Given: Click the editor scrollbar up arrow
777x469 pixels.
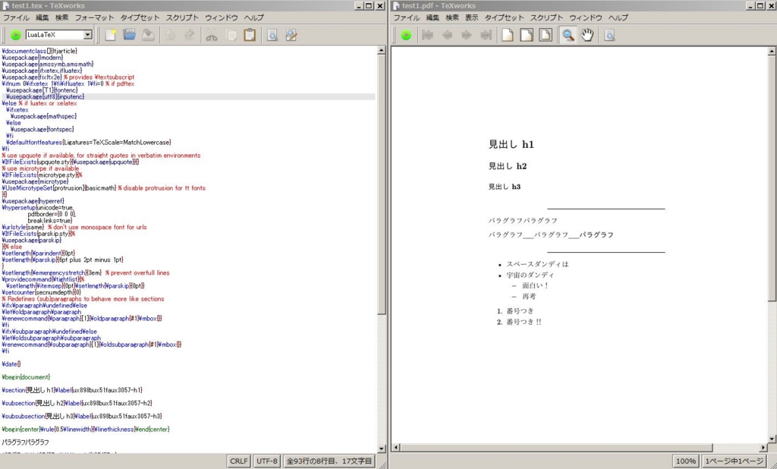Looking at the screenshot, I should pos(381,50).
